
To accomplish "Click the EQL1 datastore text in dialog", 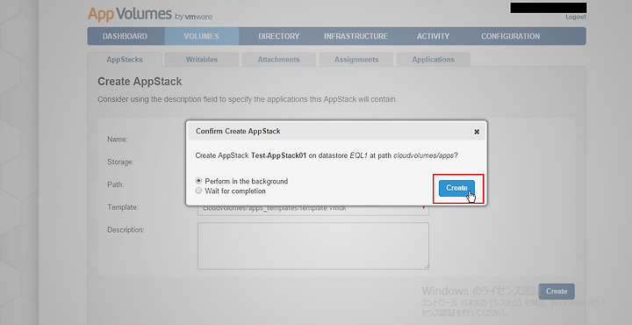I will (359, 155).
